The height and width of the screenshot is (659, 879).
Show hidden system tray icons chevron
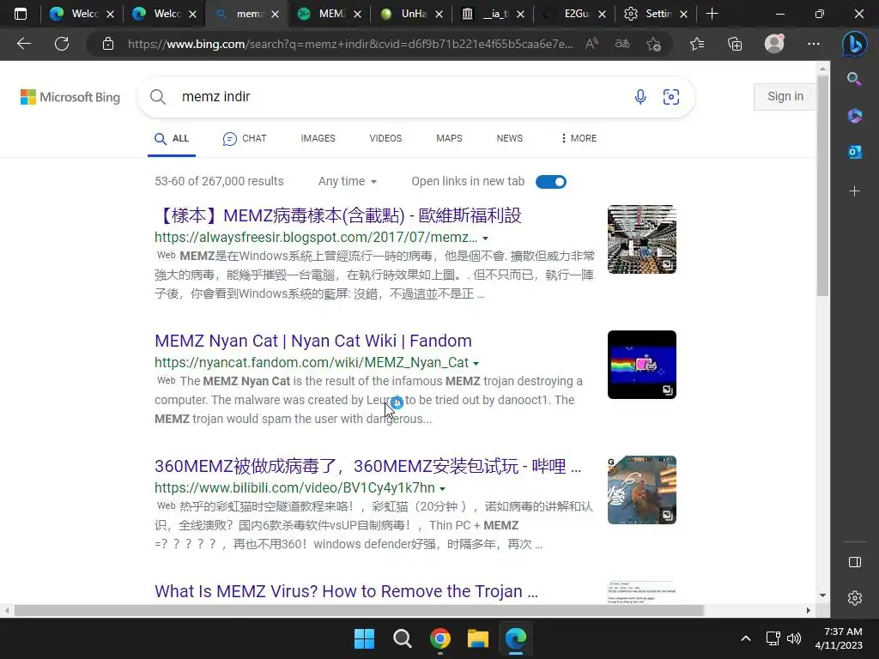point(746,638)
